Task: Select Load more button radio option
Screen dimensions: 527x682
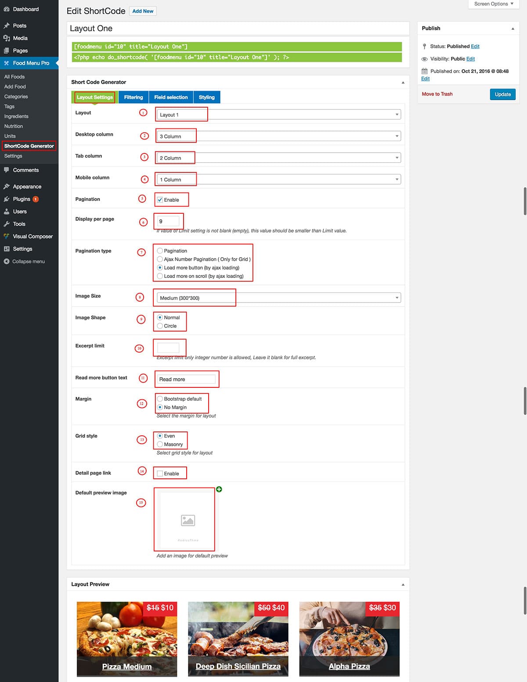Action: click(x=160, y=267)
